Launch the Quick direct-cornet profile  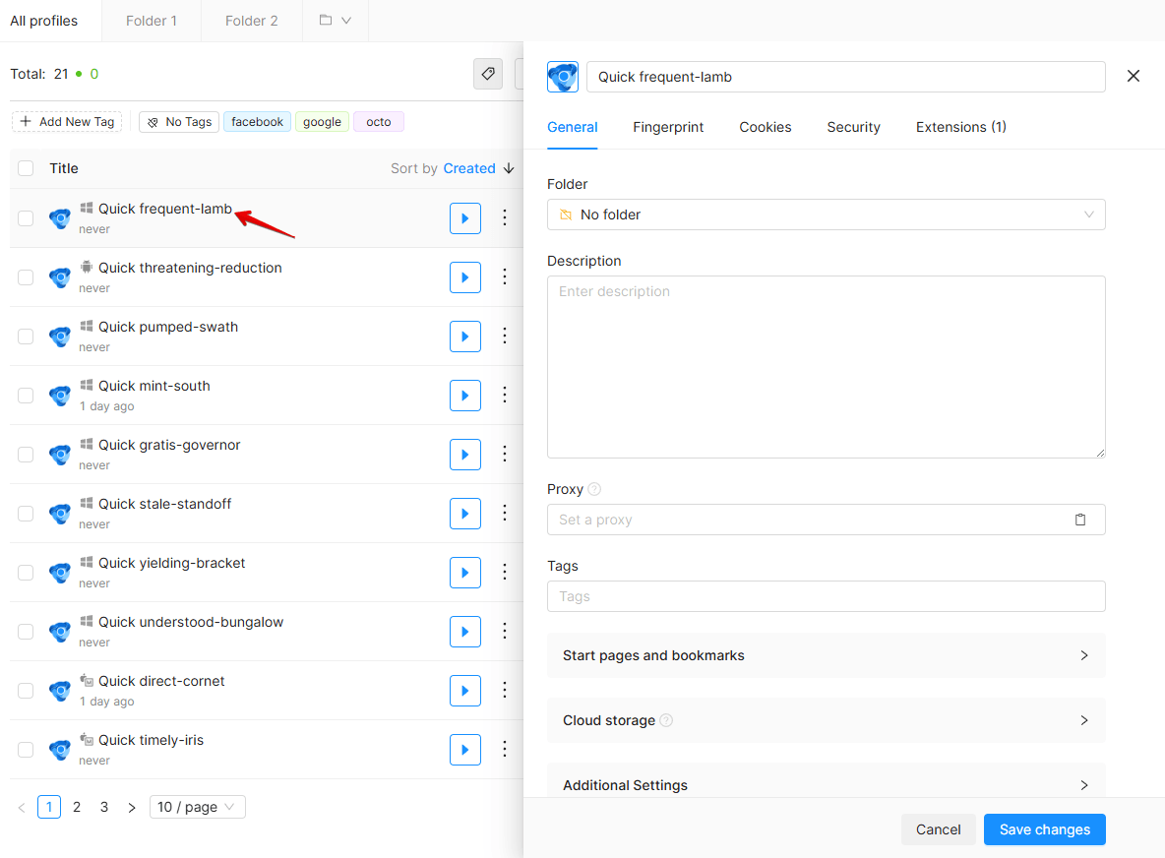(465, 691)
